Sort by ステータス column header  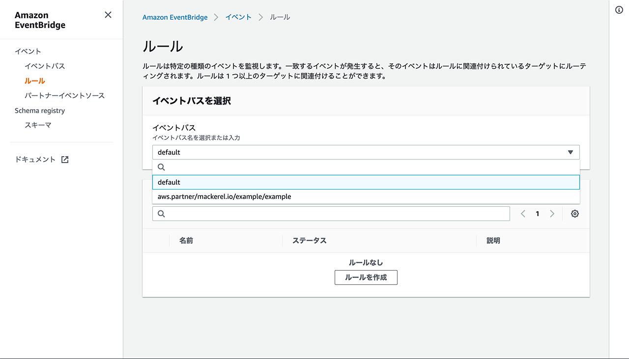click(x=310, y=241)
